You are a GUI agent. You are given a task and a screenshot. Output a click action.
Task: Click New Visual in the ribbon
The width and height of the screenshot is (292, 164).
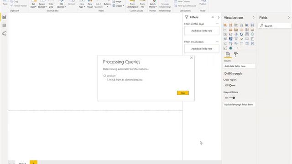tap(90, 4)
